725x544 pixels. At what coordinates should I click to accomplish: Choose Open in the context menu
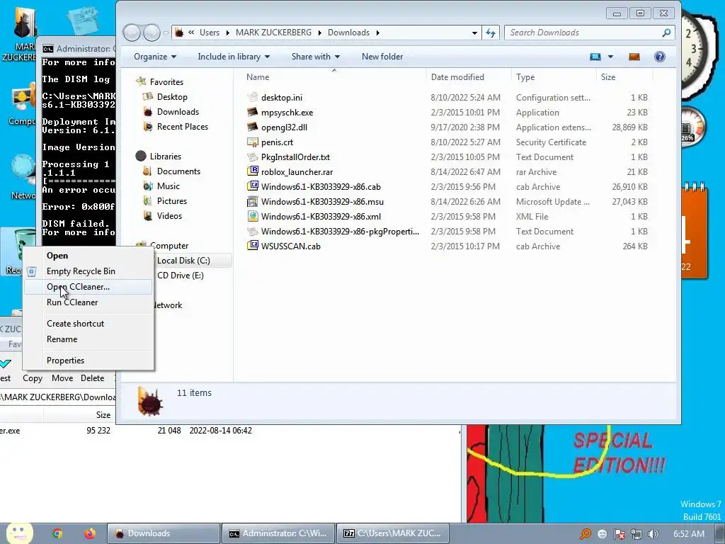[89, 255]
